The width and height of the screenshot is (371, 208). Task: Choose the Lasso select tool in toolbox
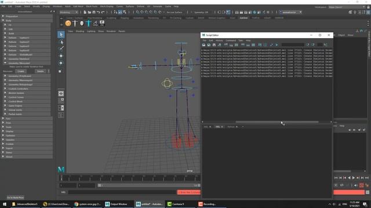coord(61,42)
